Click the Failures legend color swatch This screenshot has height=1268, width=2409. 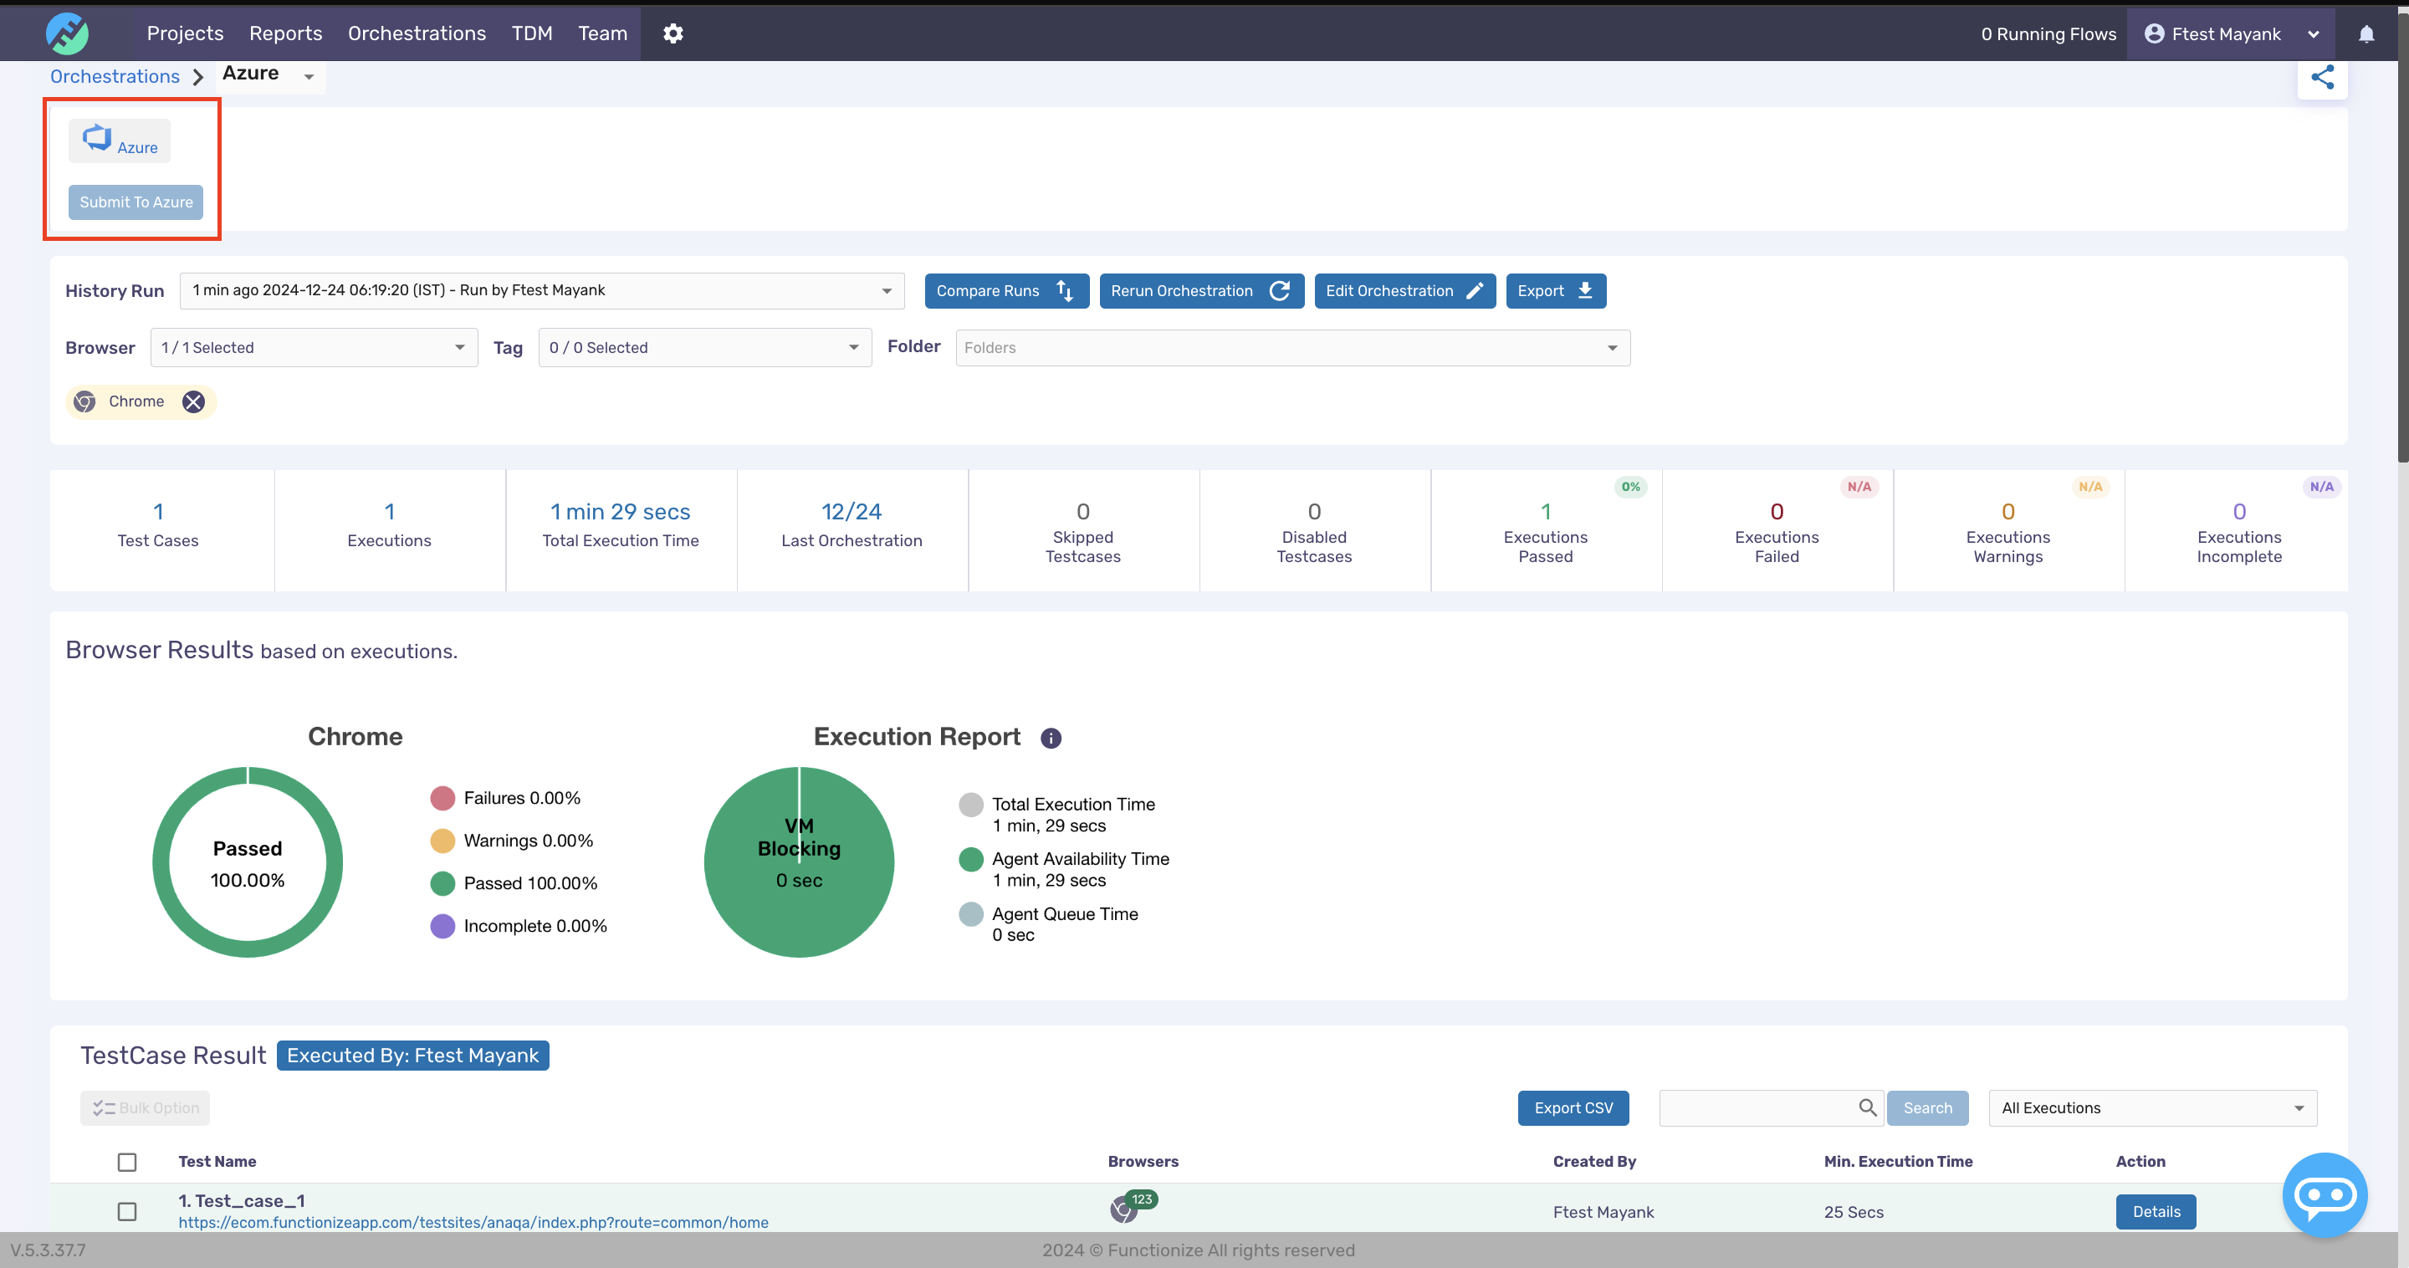click(442, 798)
